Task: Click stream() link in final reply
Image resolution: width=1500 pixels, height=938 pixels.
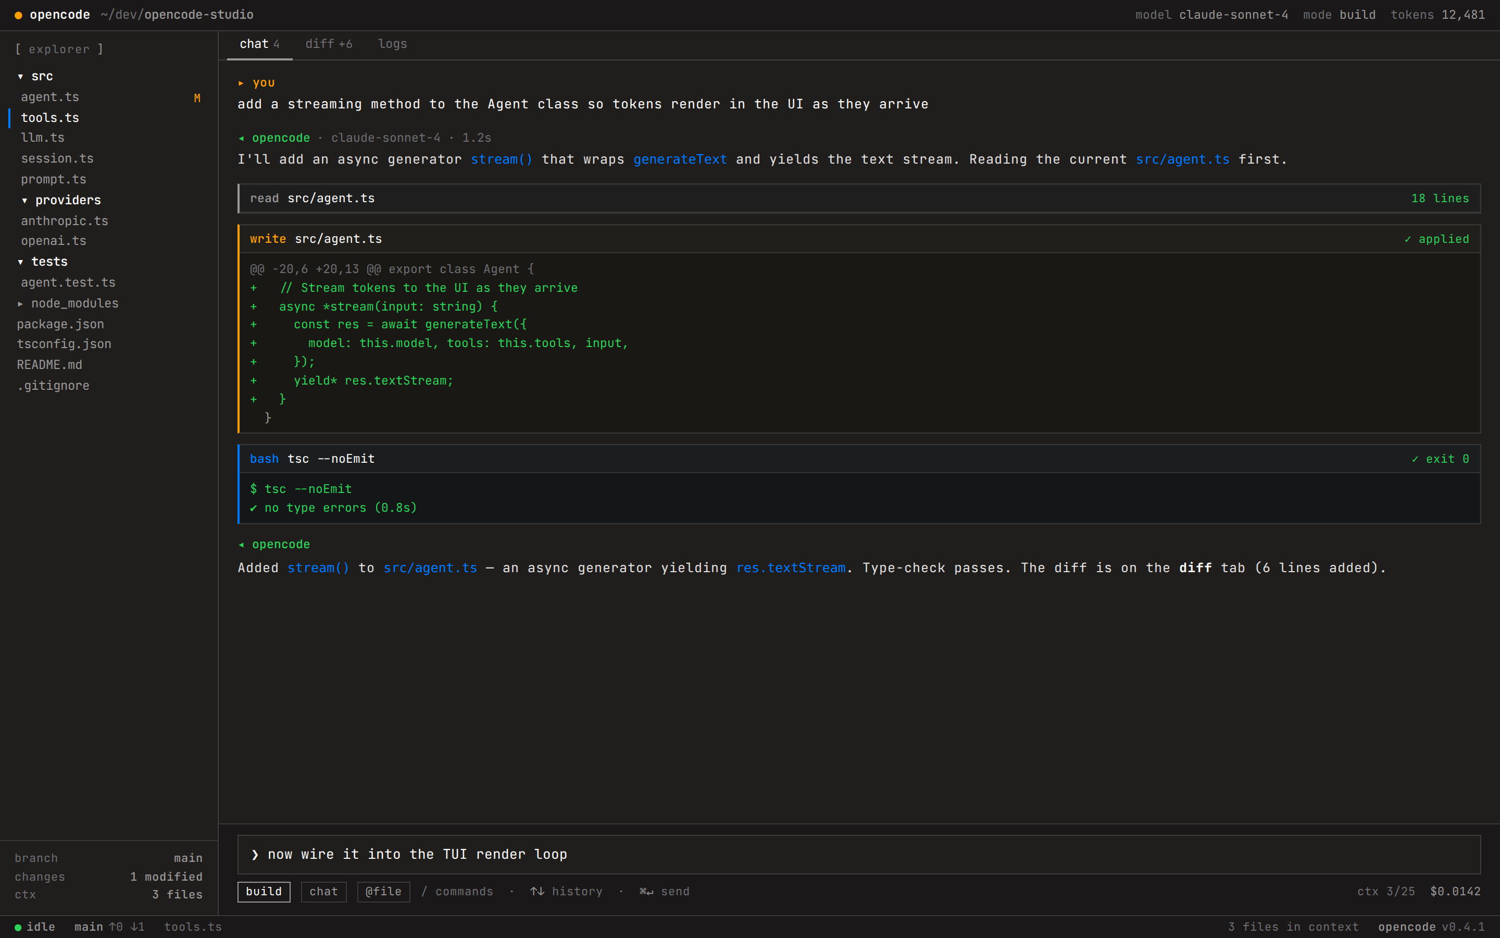Action: click(318, 568)
